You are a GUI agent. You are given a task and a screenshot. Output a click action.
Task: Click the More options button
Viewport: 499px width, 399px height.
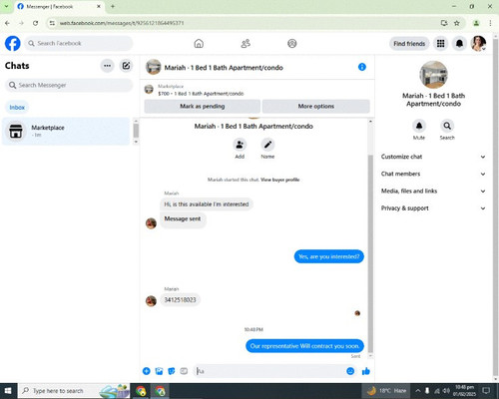click(x=316, y=107)
